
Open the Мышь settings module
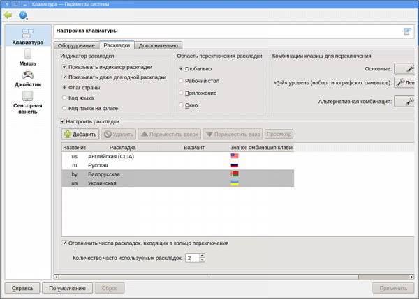coord(28,58)
